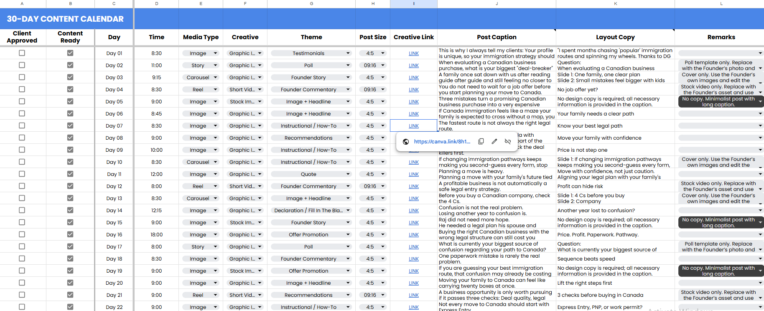This screenshot has height=311, width=764.
Task: Tick Client Approved checkbox for Day 16
Action: [x=22, y=234]
